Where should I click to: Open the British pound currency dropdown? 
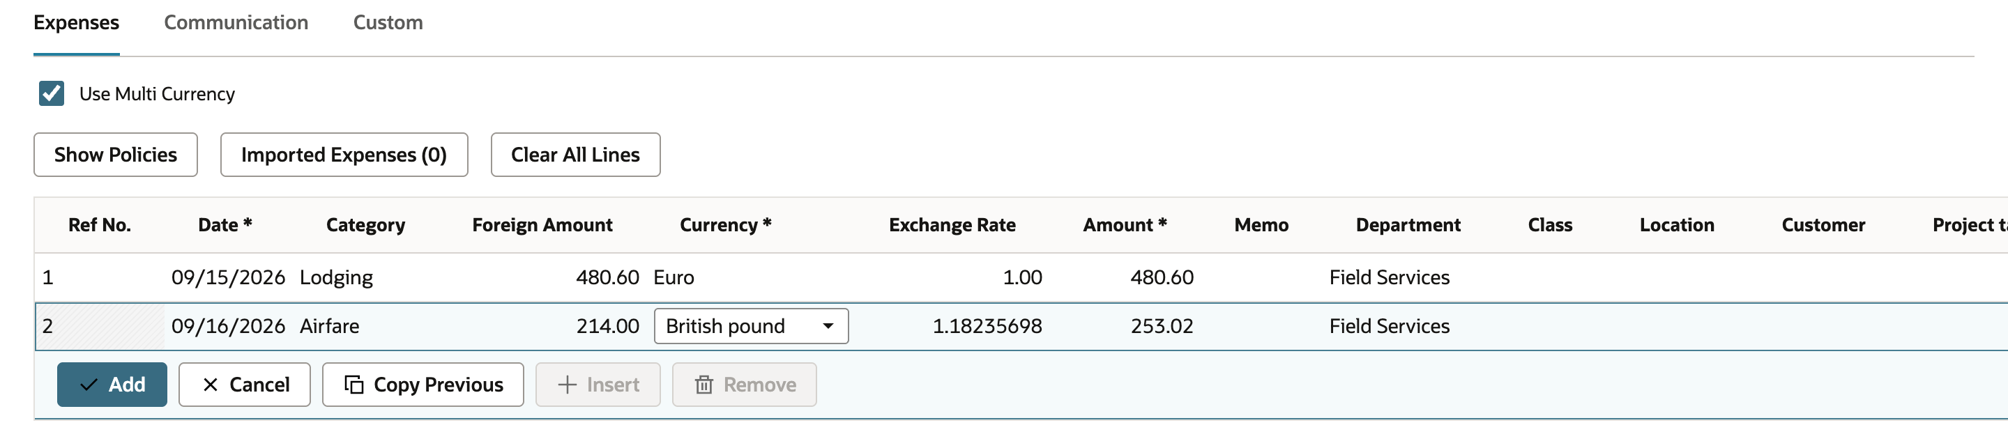tap(752, 326)
